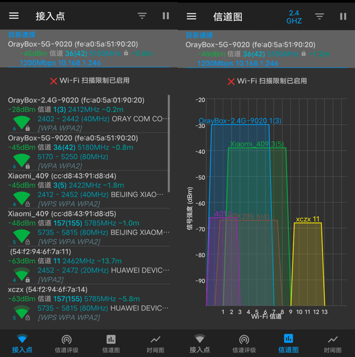
Task: Select HTK205 6(4) graph label
Action: 249,216
